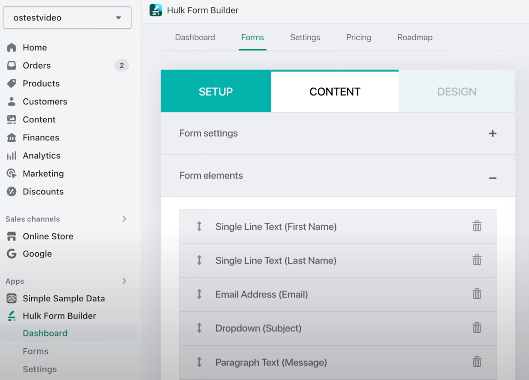Open the Email Address (Email) form element
529x380 pixels.
(x=261, y=295)
